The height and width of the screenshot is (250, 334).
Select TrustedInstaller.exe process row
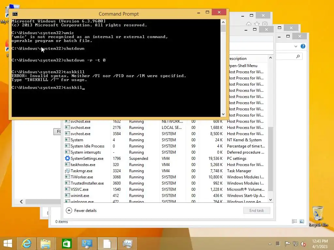(x=166, y=183)
